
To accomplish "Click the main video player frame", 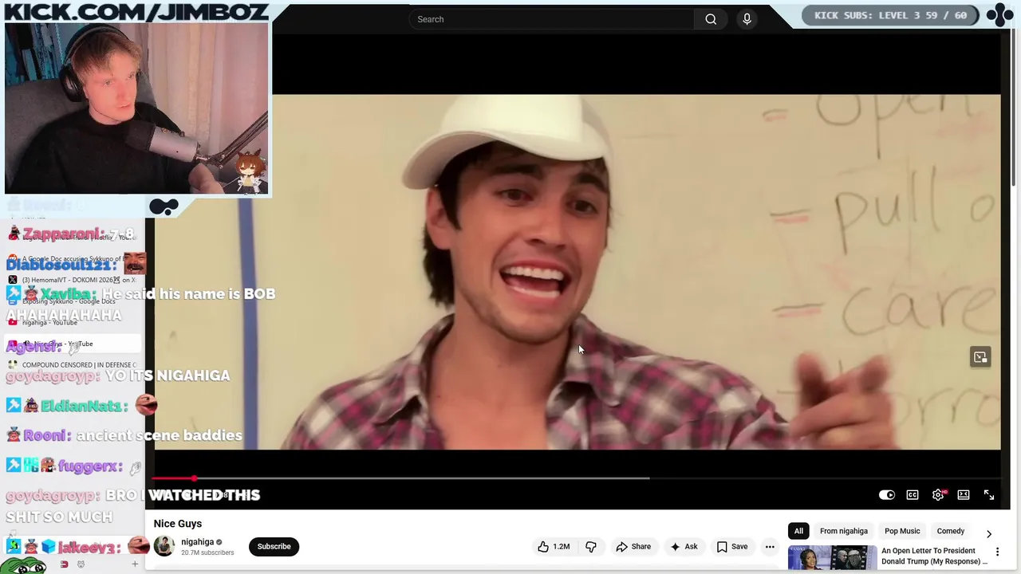I will [x=577, y=272].
